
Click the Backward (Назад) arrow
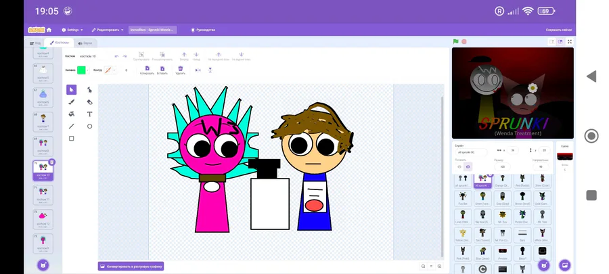(x=196, y=55)
